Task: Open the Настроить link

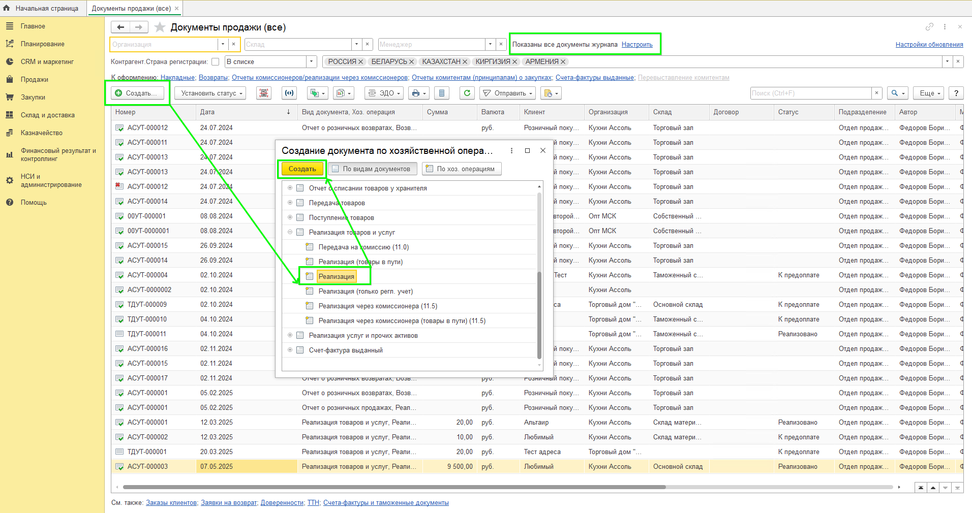Action: click(x=637, y=44)
